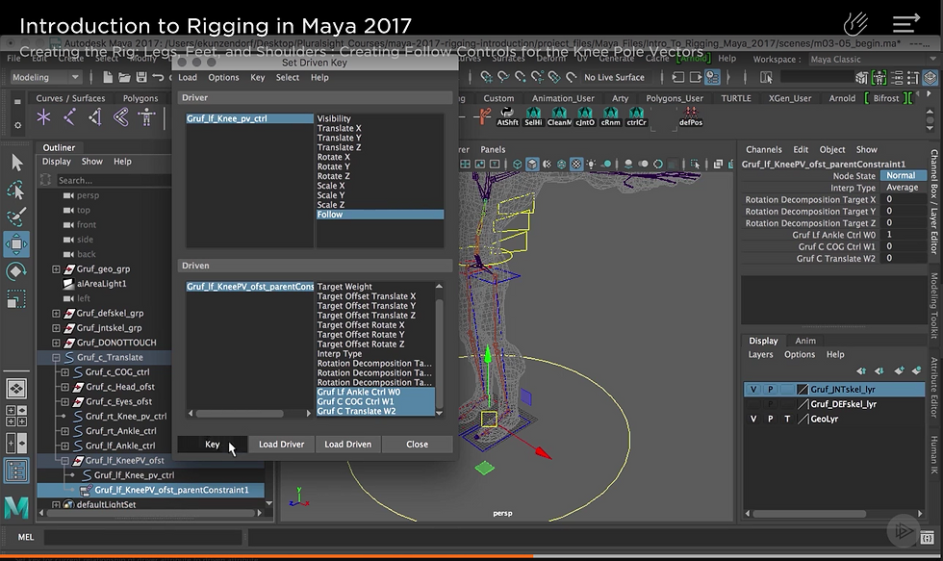Click the undo arrow icon
The image size is (943, 561).
coord(158,77)
